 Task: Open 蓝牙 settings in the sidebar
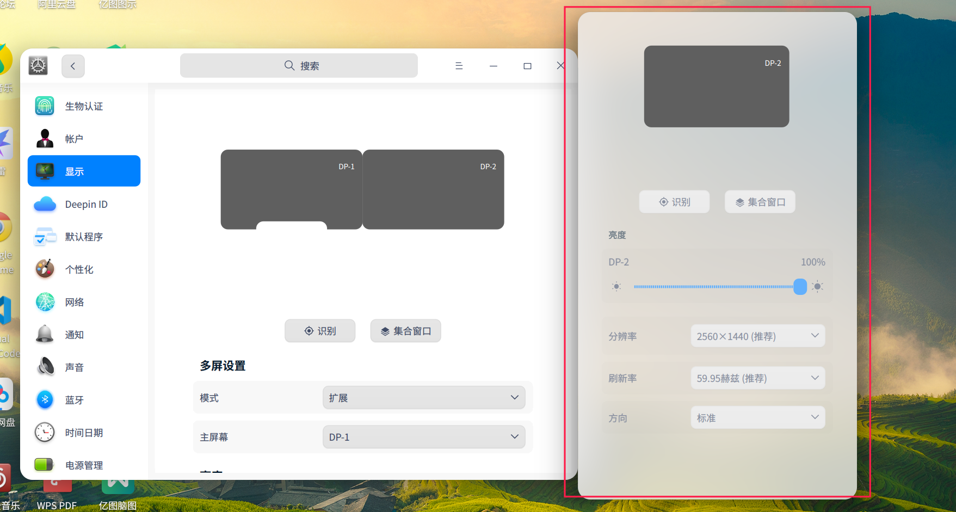click(x=84, y=400)
